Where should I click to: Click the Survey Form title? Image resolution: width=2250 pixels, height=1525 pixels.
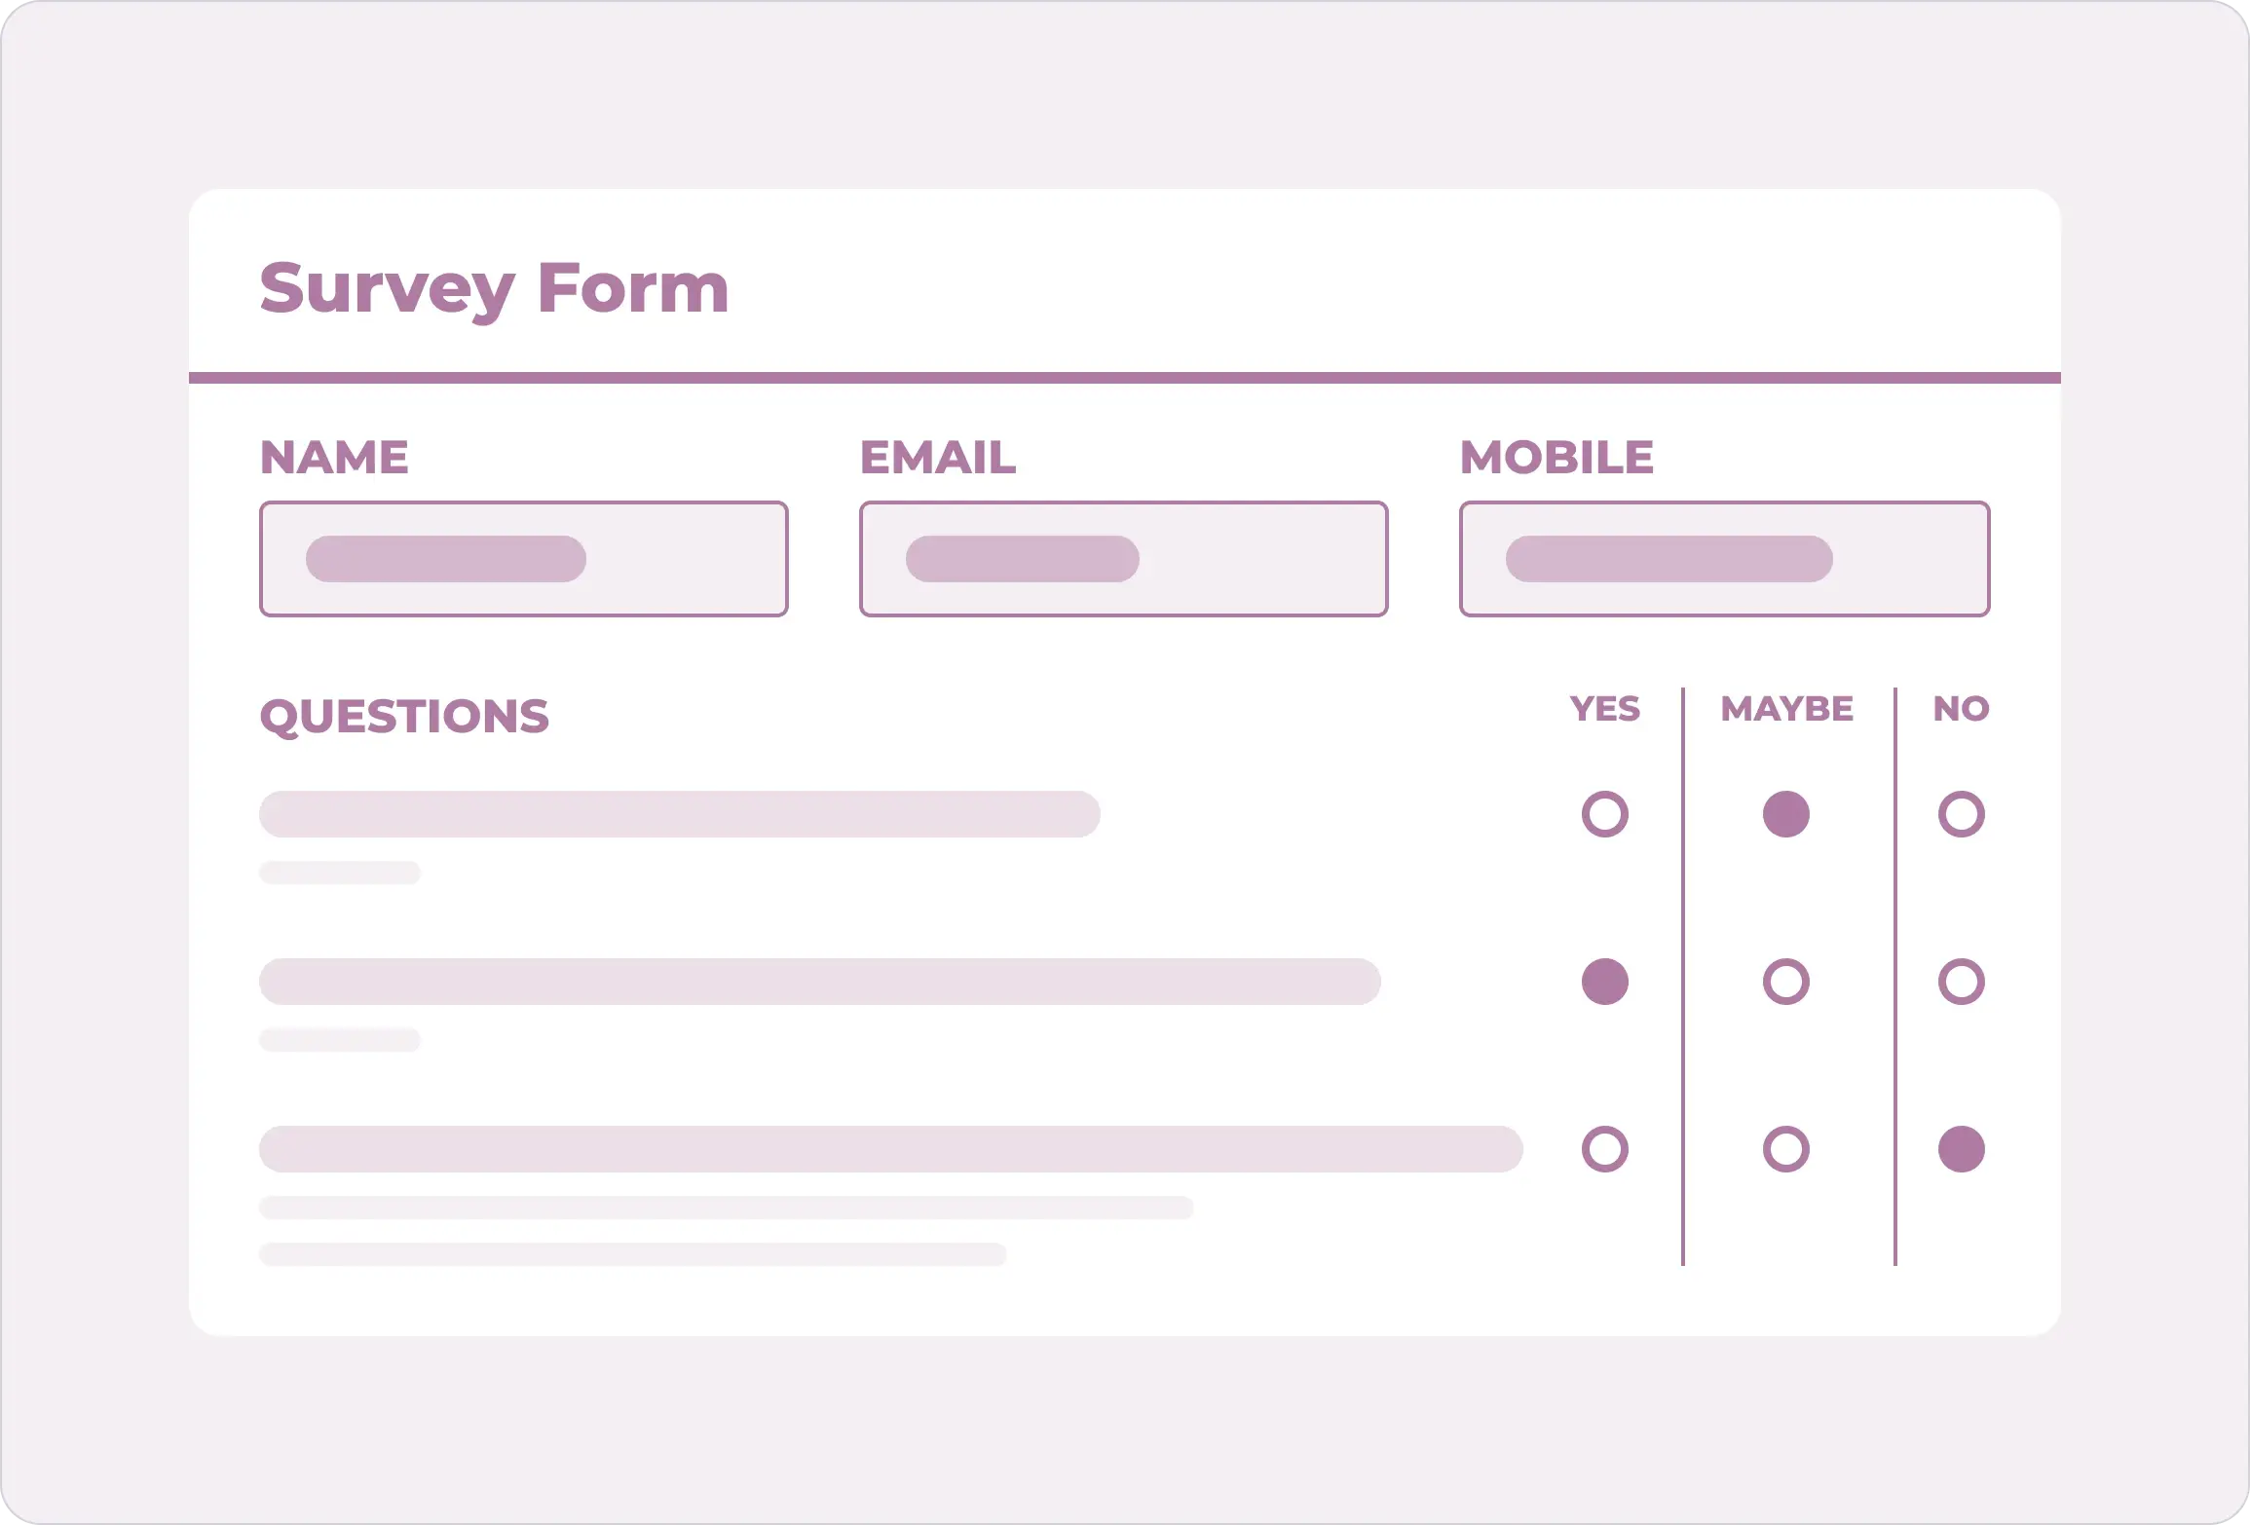click(494, 289)
